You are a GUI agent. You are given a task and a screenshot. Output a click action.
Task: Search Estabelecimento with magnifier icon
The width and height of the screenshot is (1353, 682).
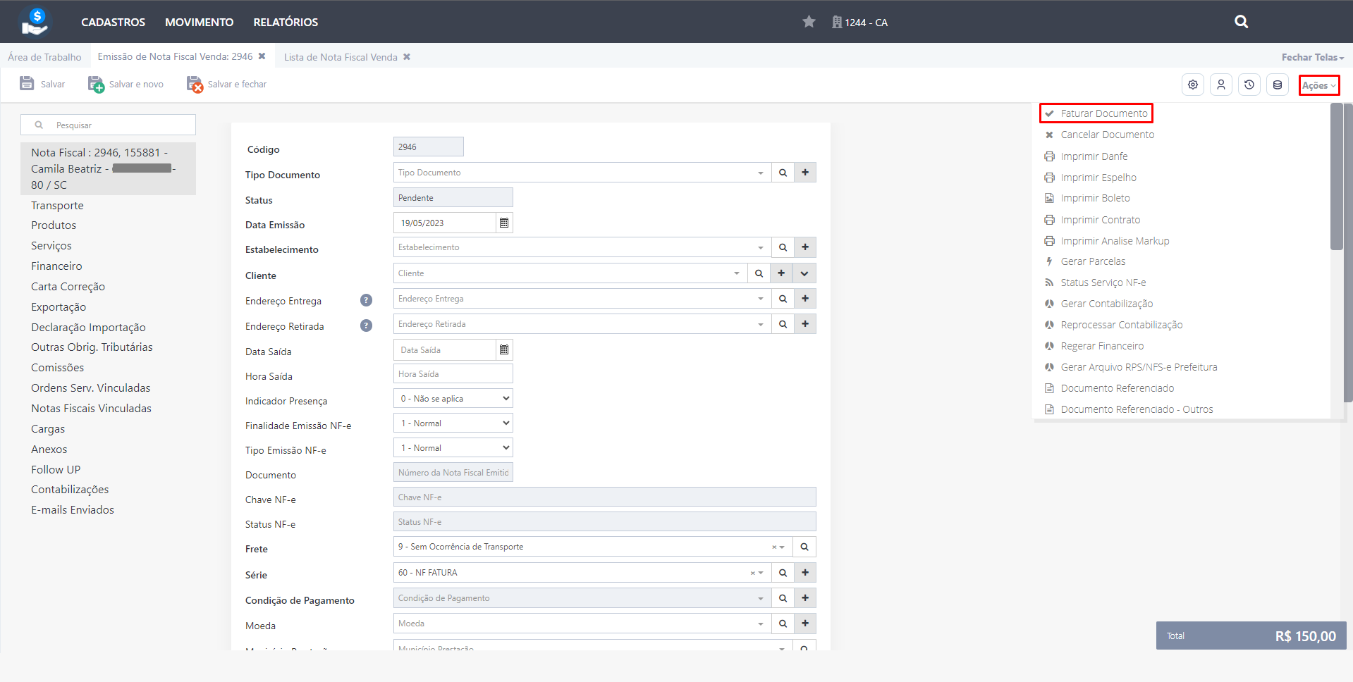(x=783, y=247)
